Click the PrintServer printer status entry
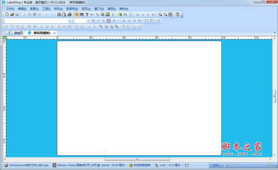Image resolution: width=278 pixels, height=170 pixels. [26, 165]
